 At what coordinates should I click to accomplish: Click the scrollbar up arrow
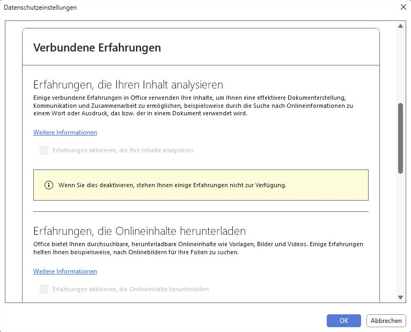[x=400, y=26]
